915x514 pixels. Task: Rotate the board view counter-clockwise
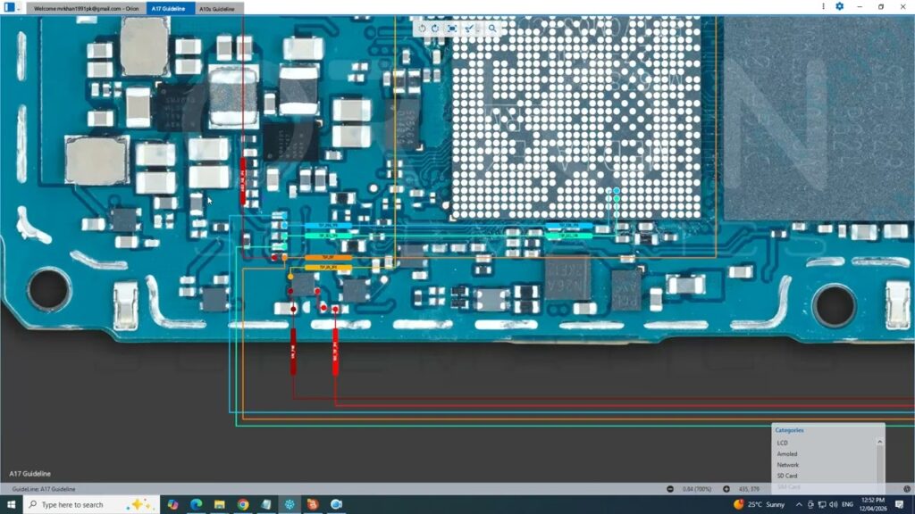[x=423, y=29]
